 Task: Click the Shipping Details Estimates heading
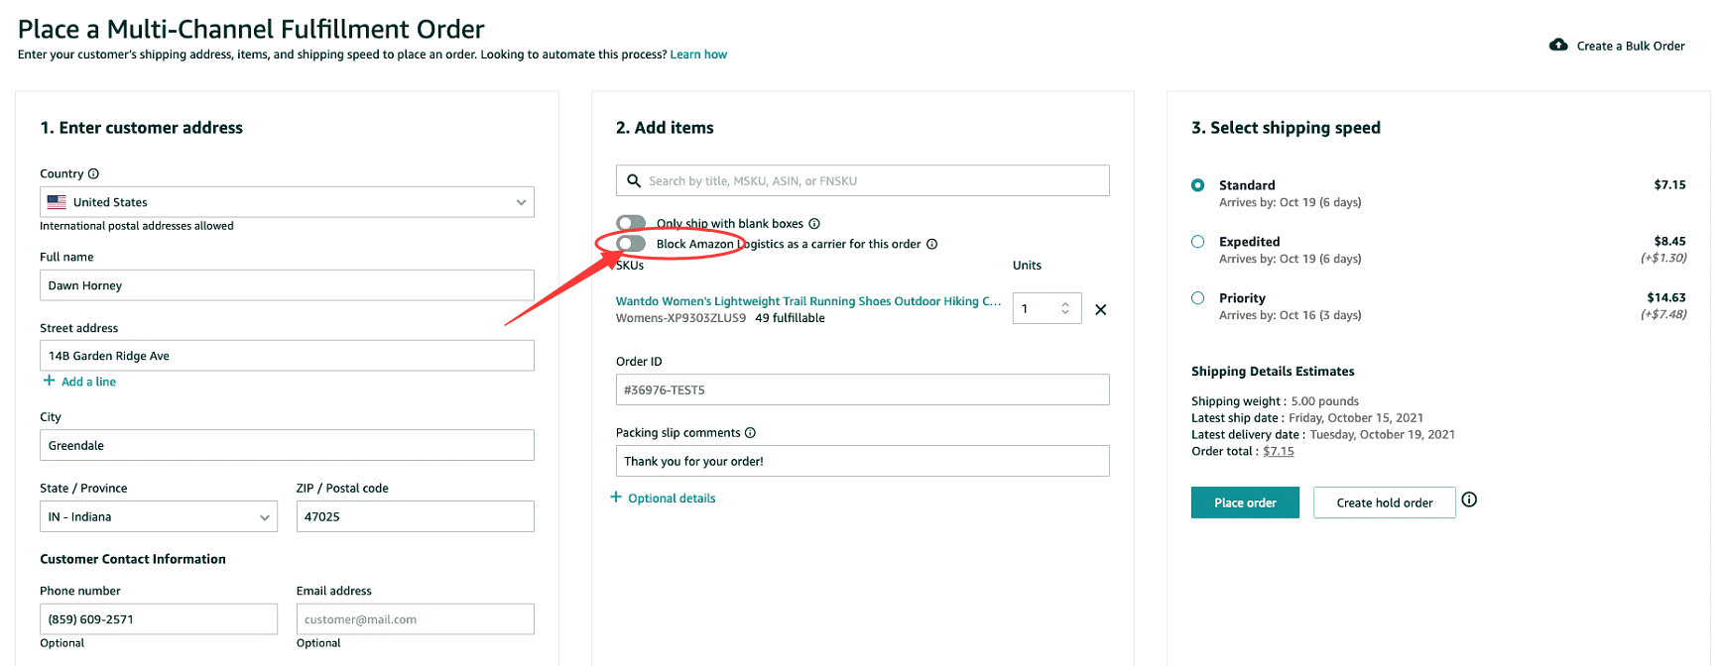tap(1273, 372)
